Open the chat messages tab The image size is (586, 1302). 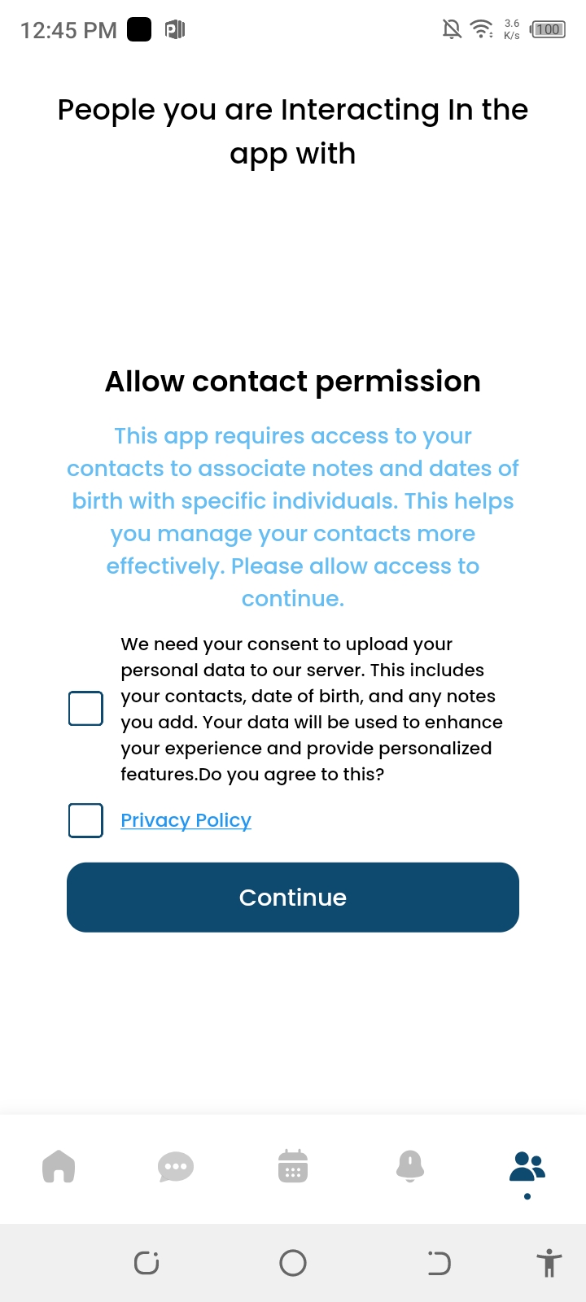click(x=176, y=1167)
